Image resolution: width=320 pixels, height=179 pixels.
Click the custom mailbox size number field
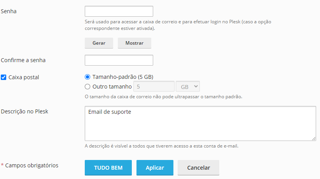pyautogui.click(x=154, y=87)
